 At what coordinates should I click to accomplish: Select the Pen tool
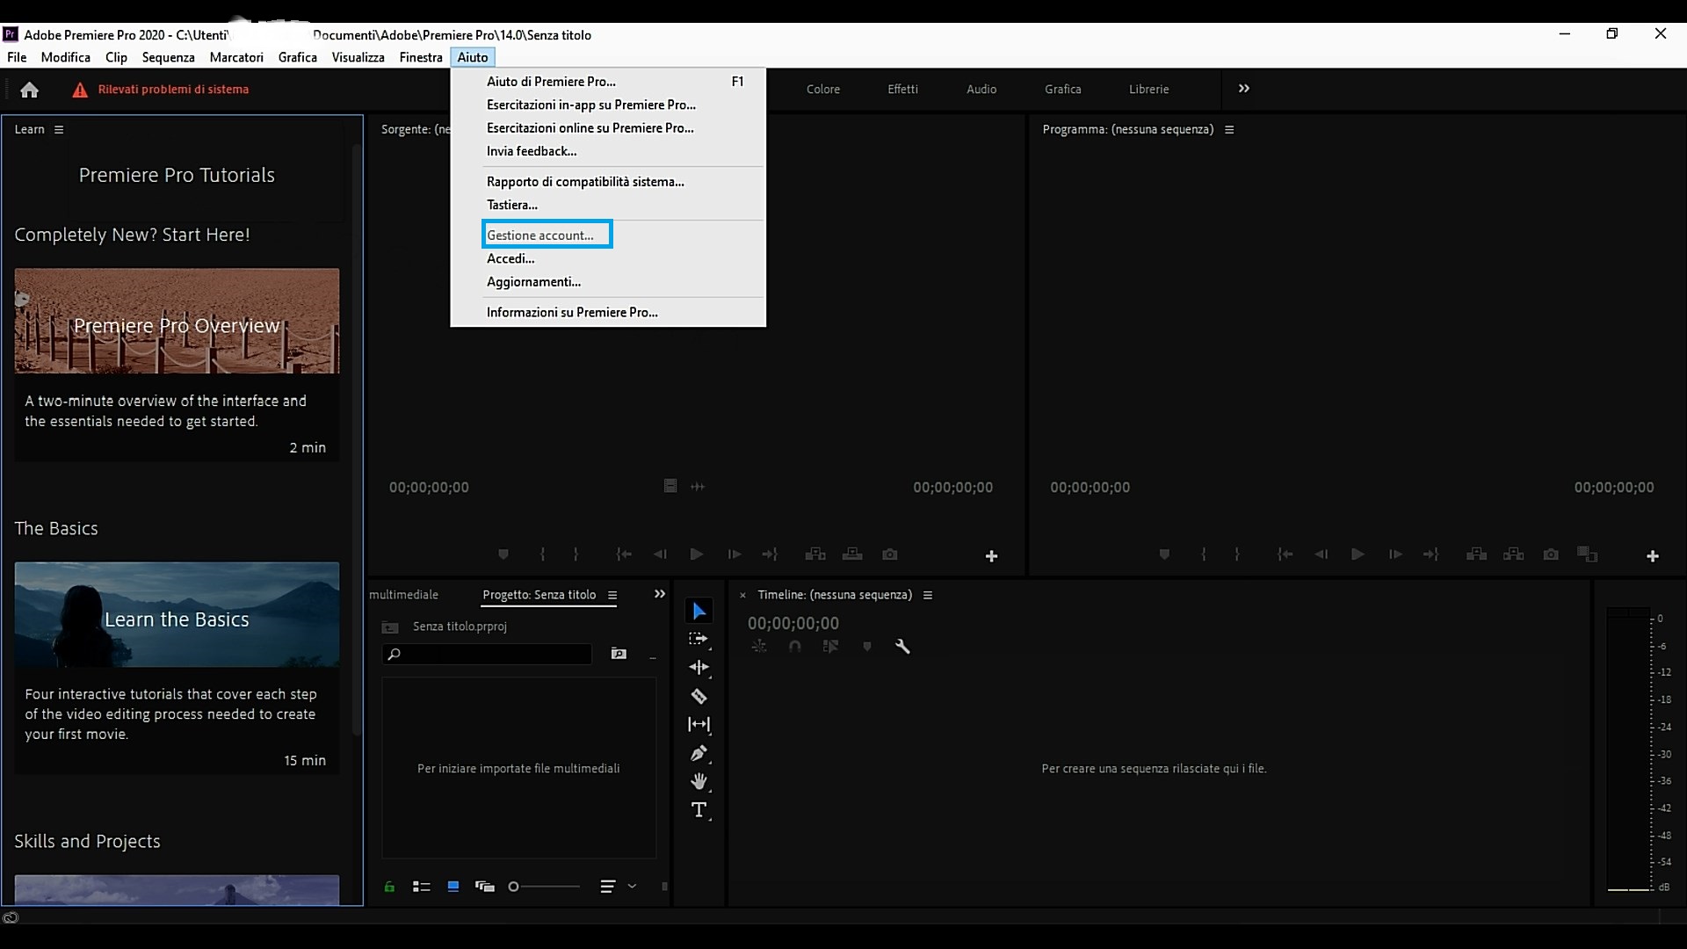coord(699,753)
